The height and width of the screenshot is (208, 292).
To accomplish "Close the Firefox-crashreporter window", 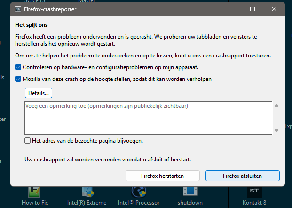I will (274, 9).
